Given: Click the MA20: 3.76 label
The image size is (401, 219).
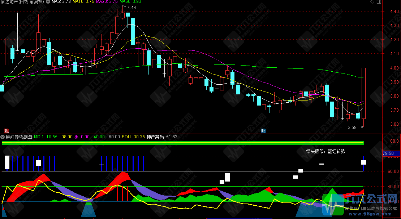Looking at the screenshot, I should [107, 2].
